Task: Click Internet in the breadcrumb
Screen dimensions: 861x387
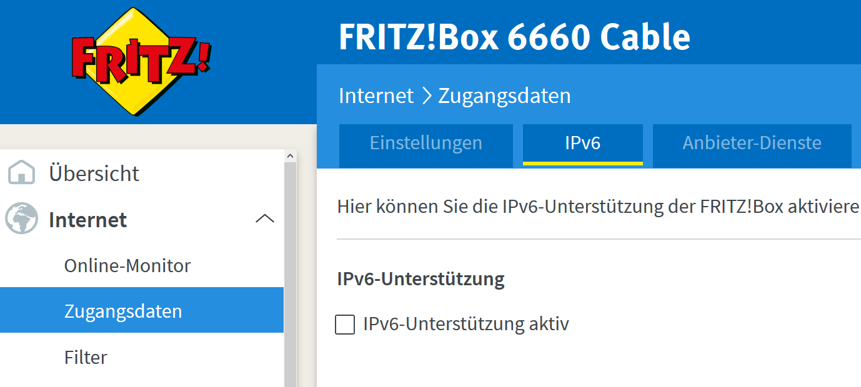Action: (x=376, y=96)
